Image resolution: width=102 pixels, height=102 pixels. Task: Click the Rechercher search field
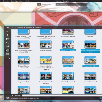tap(71, 4)
